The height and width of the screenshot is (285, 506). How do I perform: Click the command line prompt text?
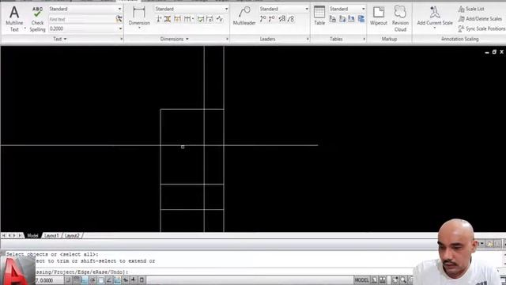[x=81, y=272]
